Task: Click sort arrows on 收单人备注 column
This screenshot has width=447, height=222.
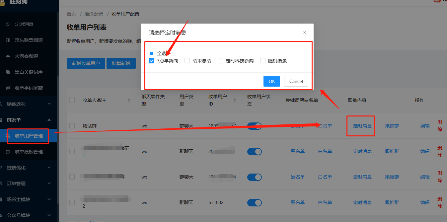Action: pyautogui.click(x=129, y=100)
